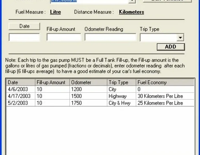Screen dimensions: 200x155
Task: Focus the Date input field
Action: 24,37
